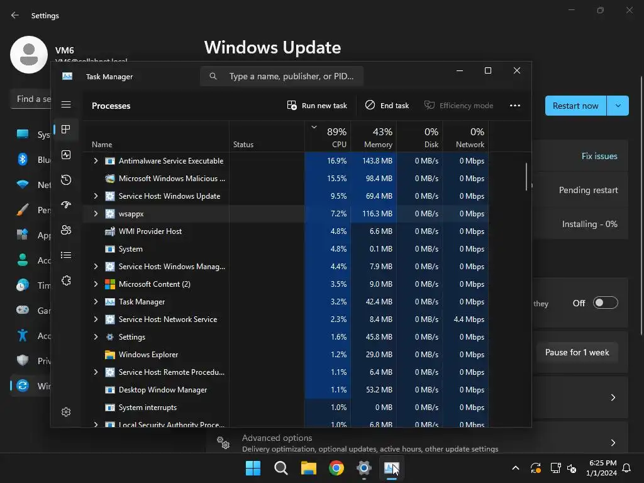644x483 pixels.
Task: Sort by Memory column header
Action: 374,137
